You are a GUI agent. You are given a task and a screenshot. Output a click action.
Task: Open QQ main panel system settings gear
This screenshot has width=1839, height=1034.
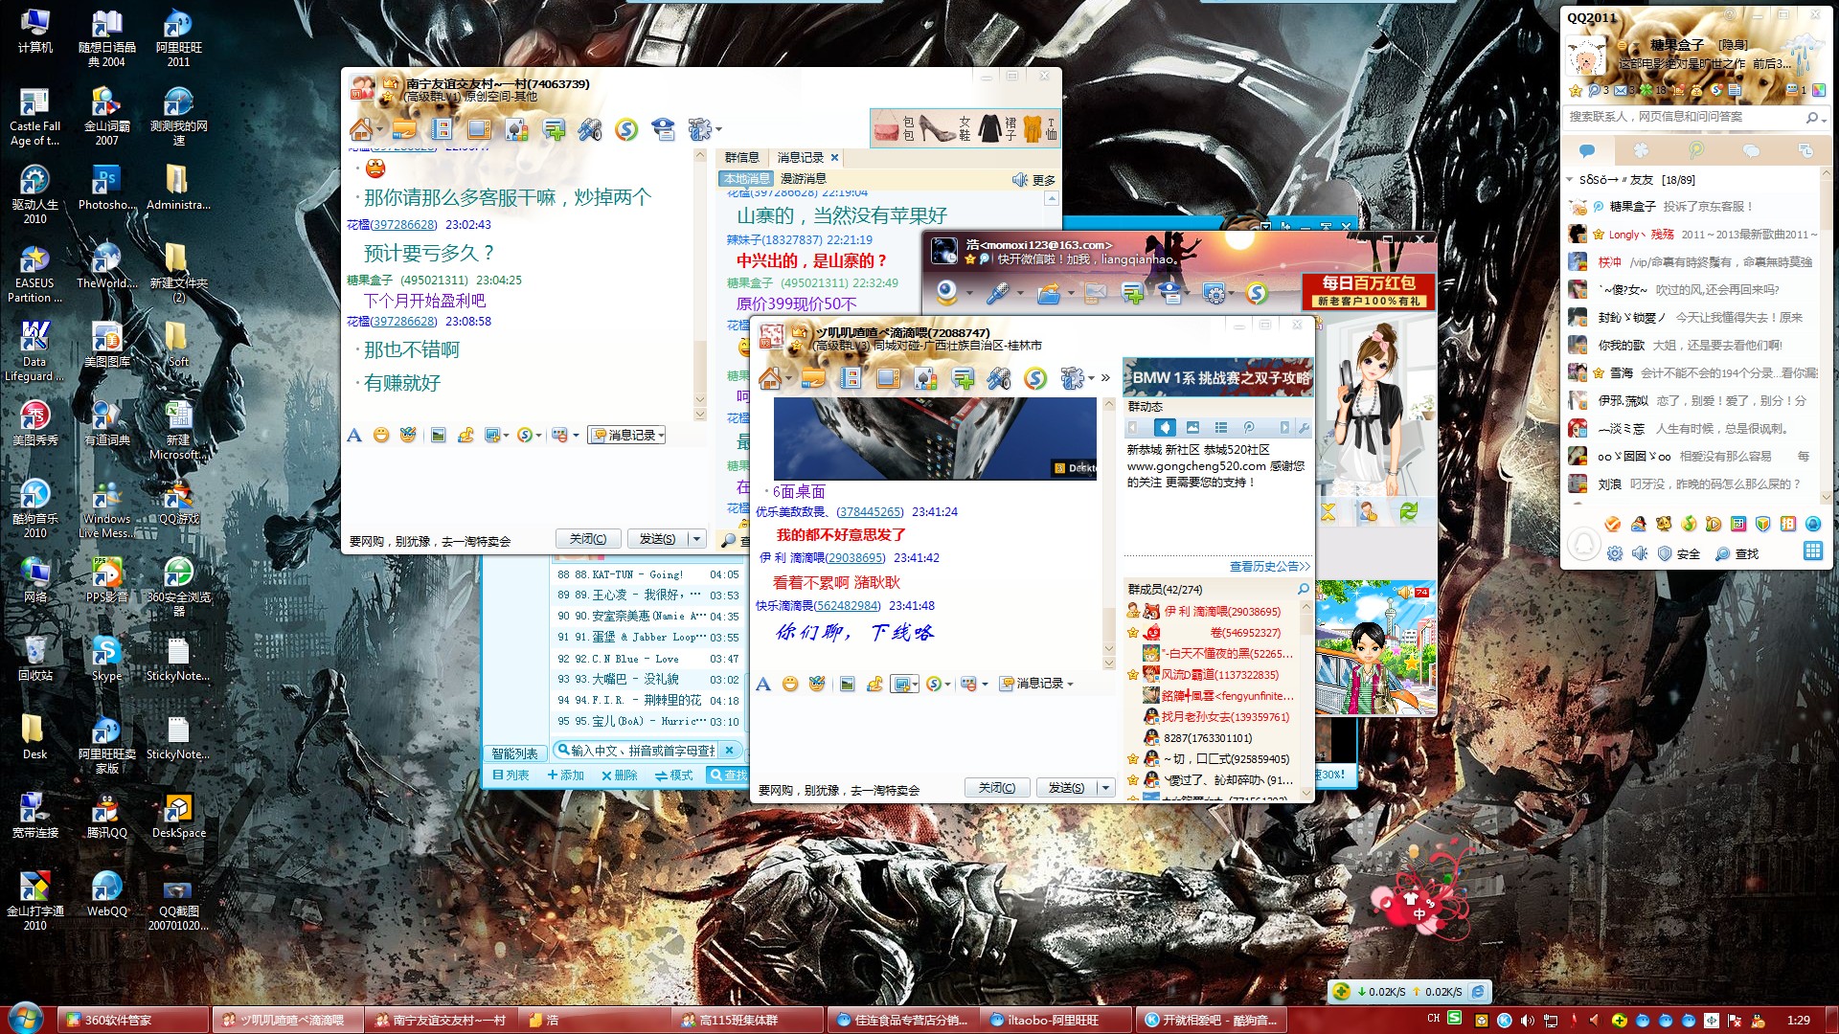tap(1615, 553)
